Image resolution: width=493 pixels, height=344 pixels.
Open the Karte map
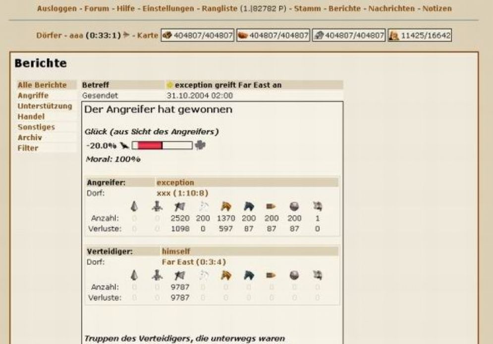(148, 36)
